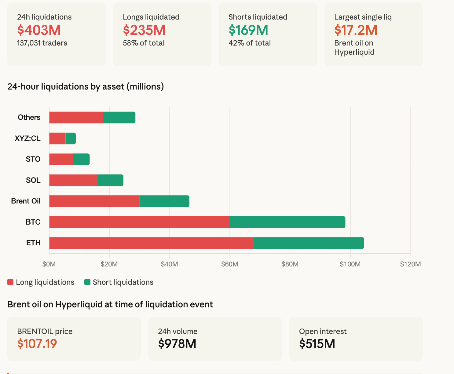Viewport: 454px width, 374px height.
Task: Select the red segment of Others bar
Action: (76, 118)
